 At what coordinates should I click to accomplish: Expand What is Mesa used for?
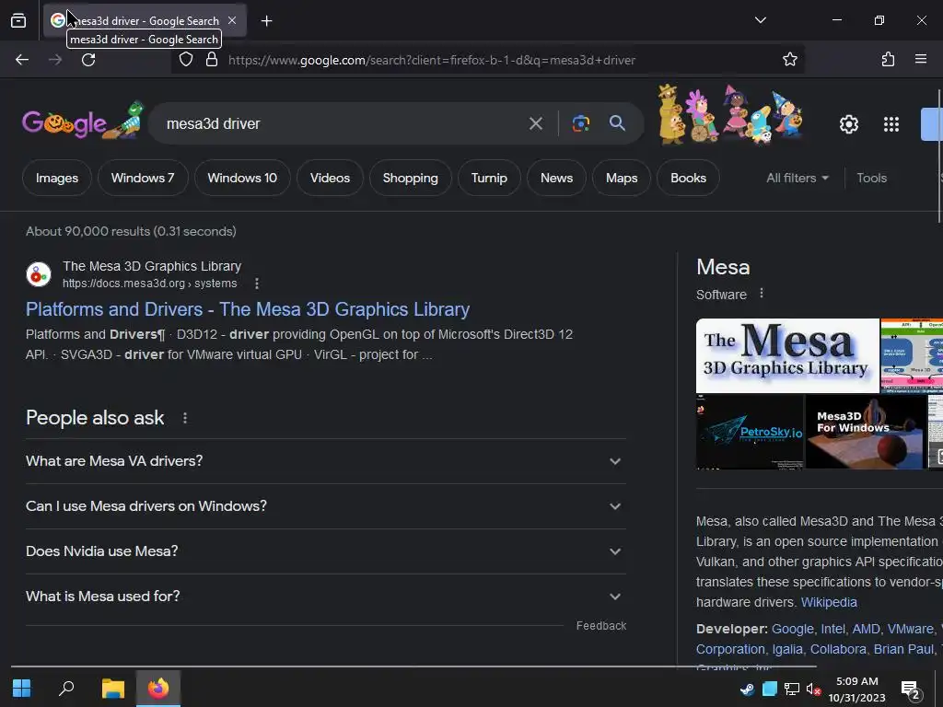(x=325, y=597)
